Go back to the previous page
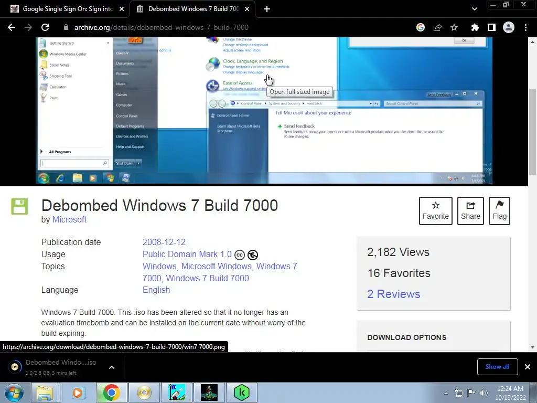This screenshot has width=537, height=403. [x=12, y=27]
